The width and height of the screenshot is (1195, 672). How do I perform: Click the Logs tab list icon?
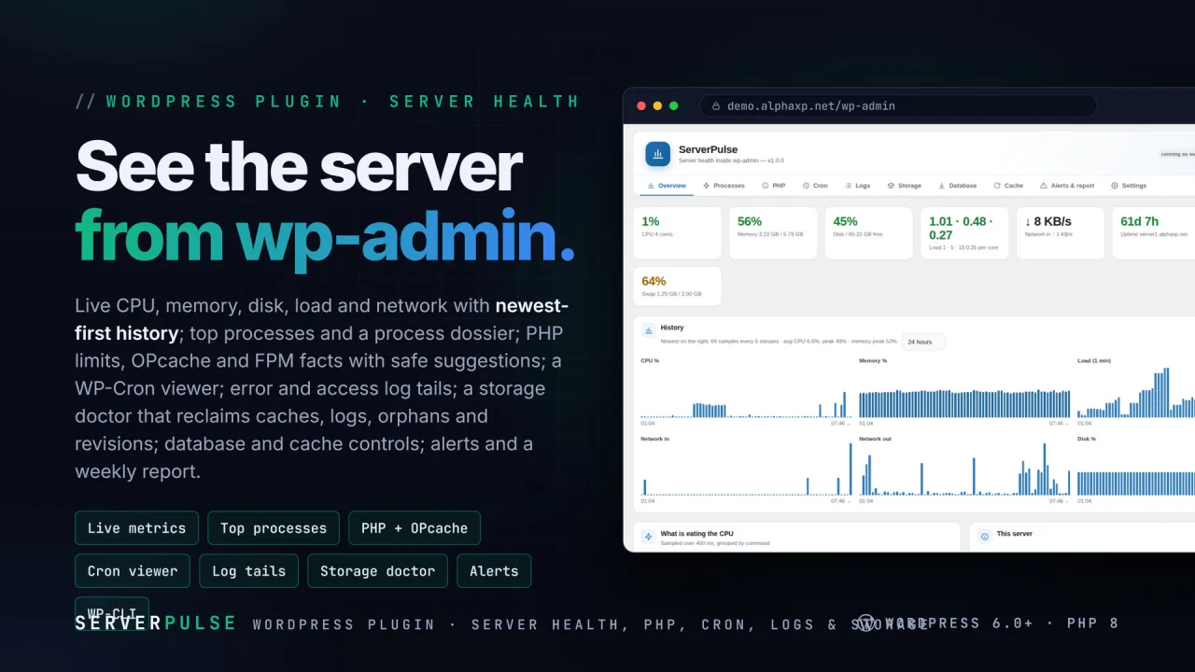[849, 186]
